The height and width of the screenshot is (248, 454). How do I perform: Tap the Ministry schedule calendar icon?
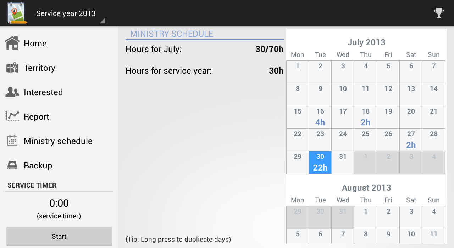12,141
